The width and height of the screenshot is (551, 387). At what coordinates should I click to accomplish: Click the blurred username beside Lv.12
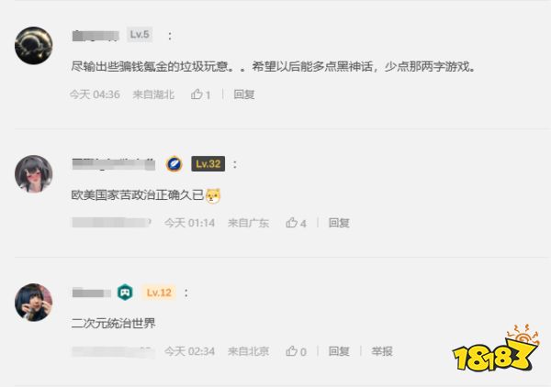click(x=91, y=293)
